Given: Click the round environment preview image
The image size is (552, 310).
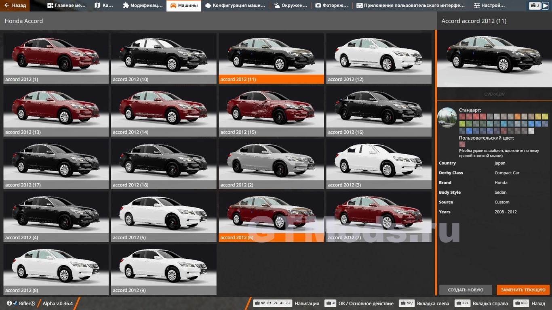Looking at the screenshot, I should [447, 117].
